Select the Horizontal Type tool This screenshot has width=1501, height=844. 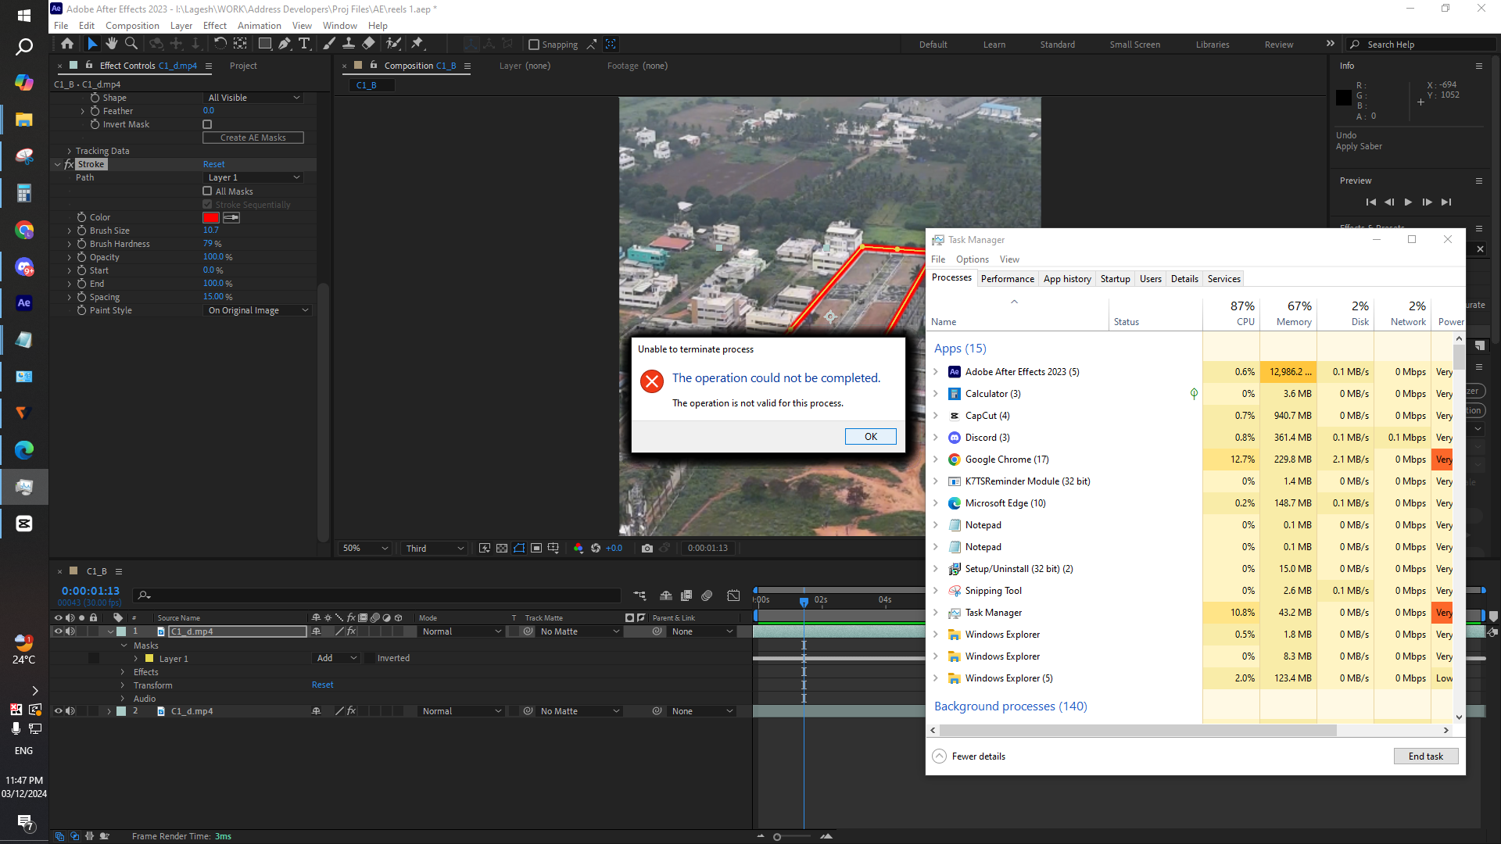point(304,44)
